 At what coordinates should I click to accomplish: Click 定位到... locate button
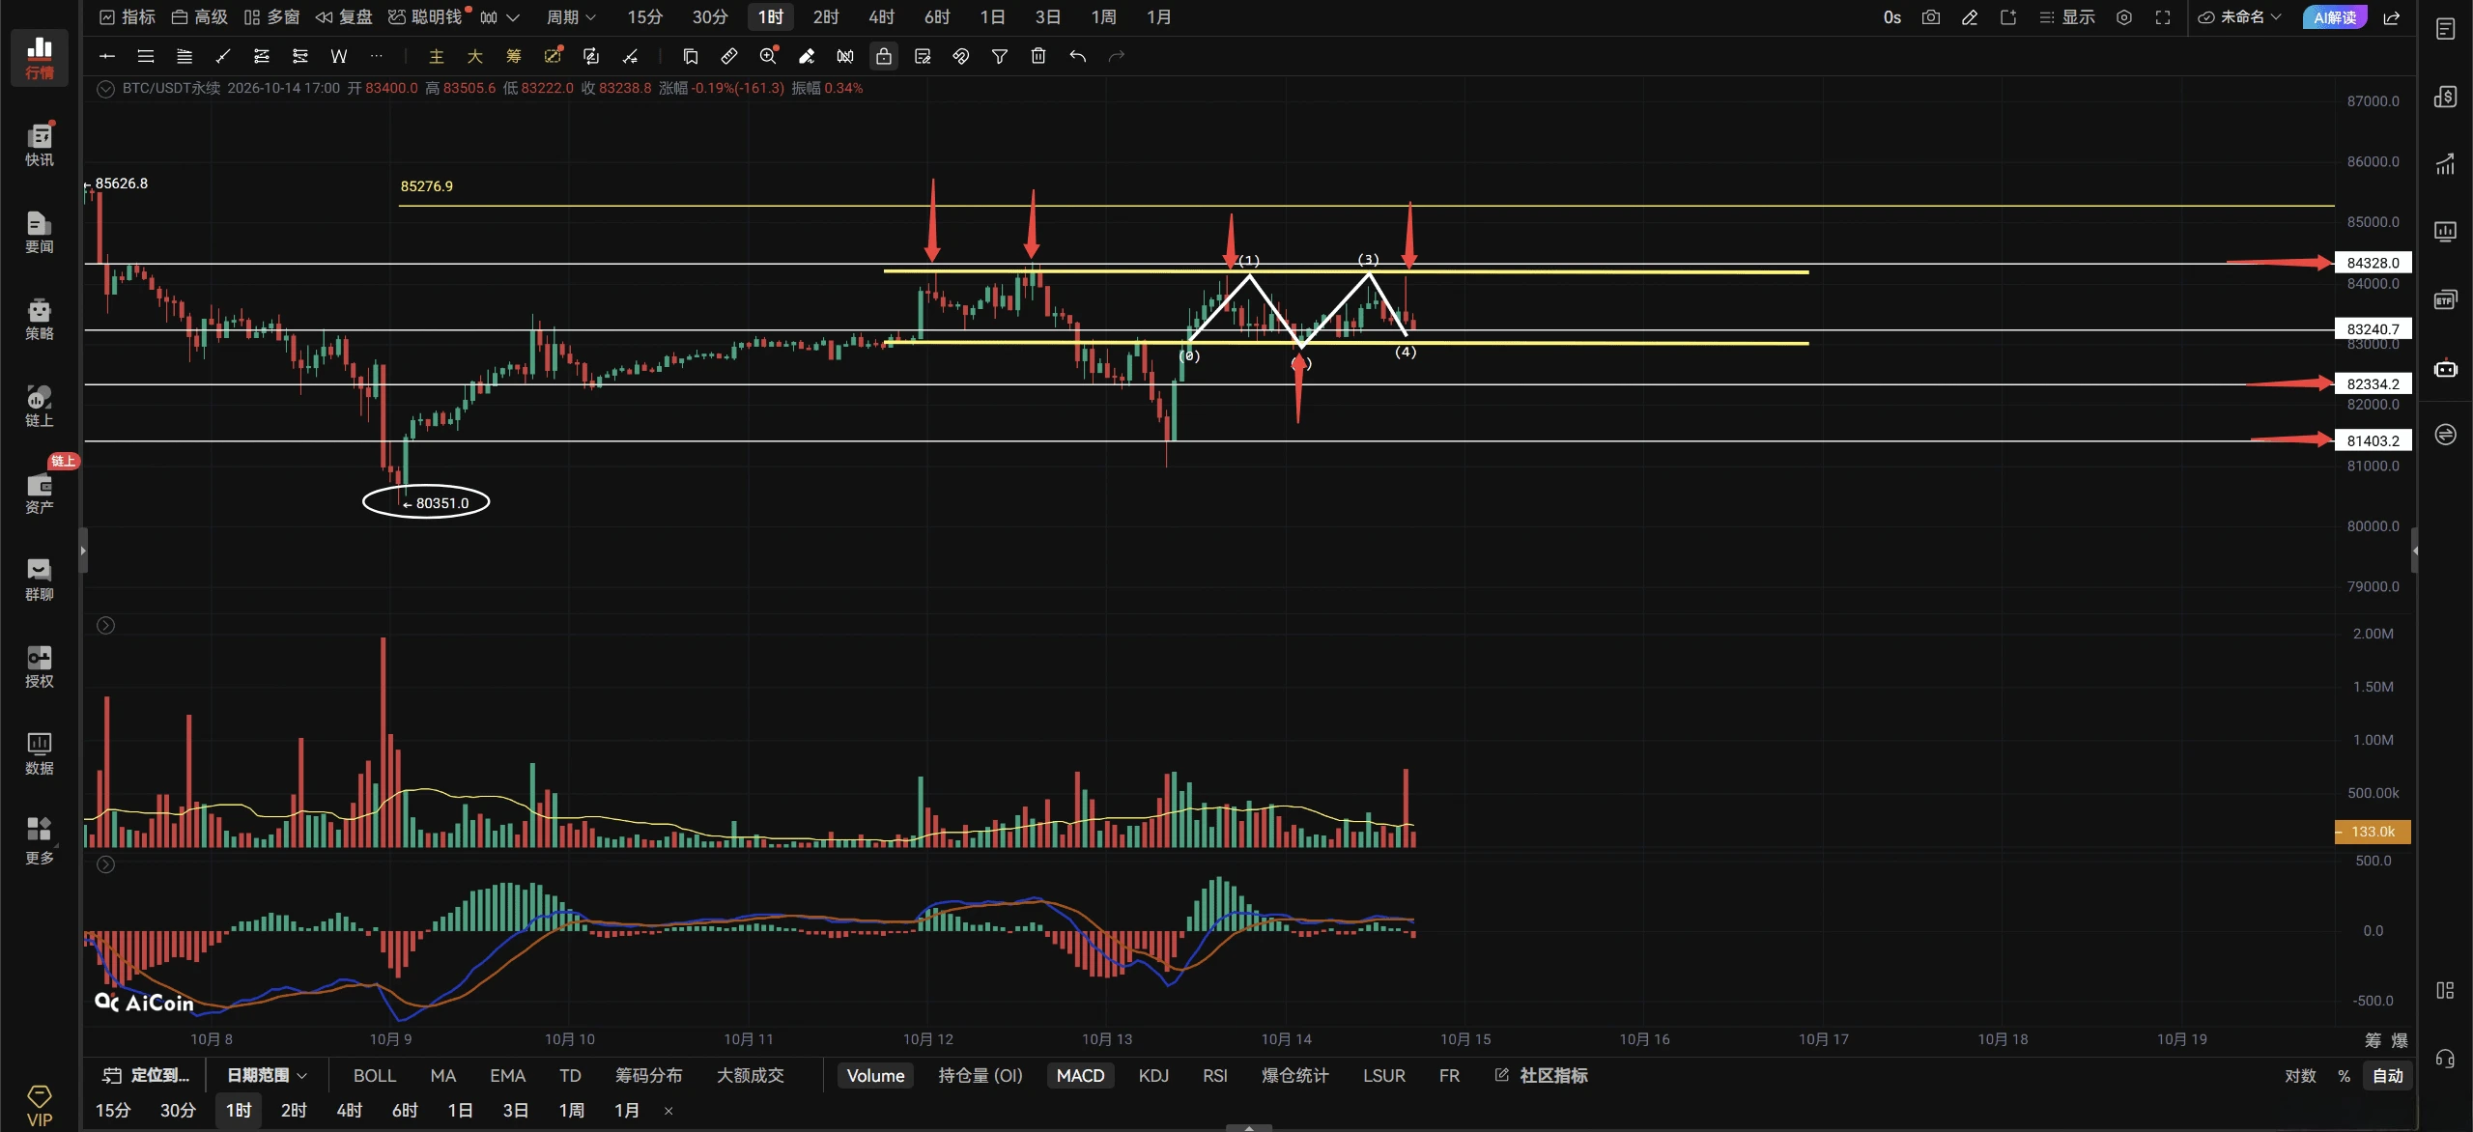click(147, 1075)
